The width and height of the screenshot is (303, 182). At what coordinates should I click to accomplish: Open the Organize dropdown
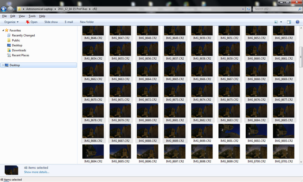click(x=11, y=22)
